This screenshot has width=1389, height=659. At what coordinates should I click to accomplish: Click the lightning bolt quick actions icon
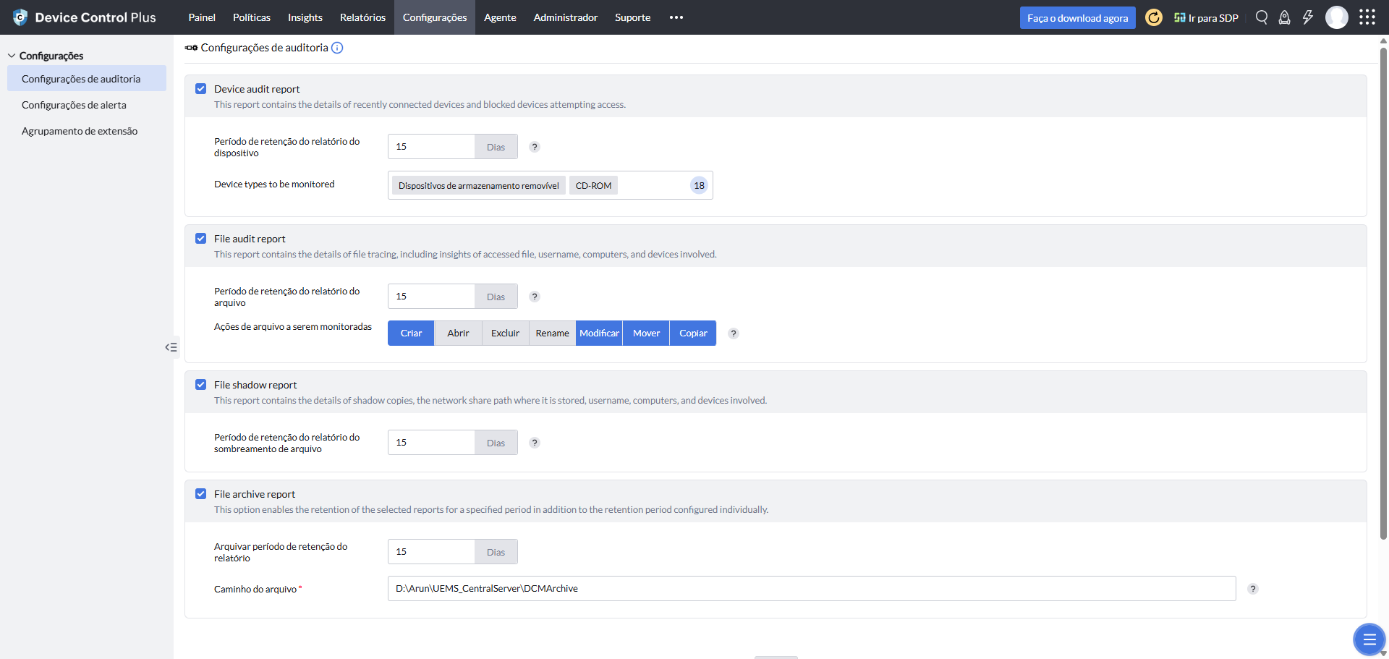click(1307, 17)
